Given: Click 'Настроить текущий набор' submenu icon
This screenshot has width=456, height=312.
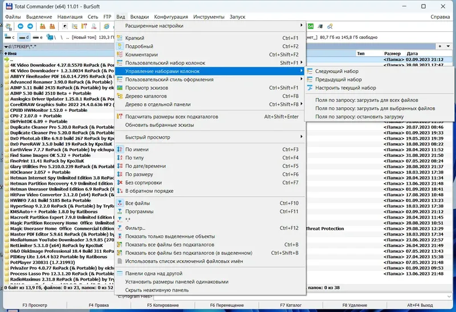Looking at the screenshot, I should tap(310, 88).
